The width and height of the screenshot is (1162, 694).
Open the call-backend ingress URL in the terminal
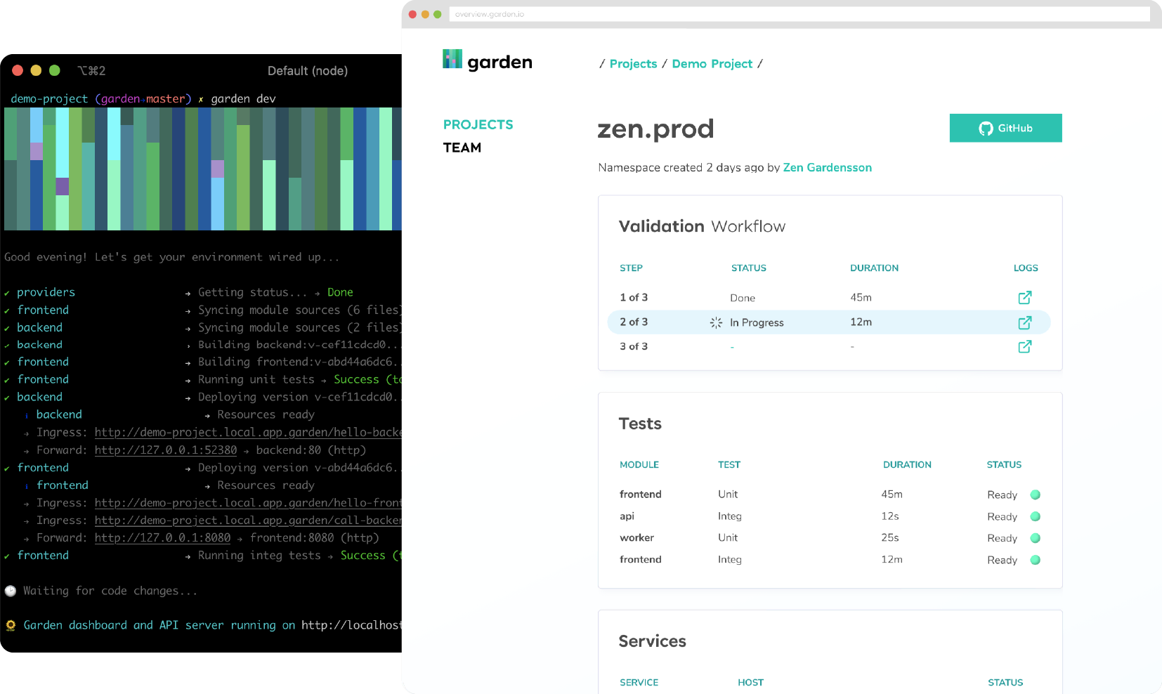pos(248,520)
